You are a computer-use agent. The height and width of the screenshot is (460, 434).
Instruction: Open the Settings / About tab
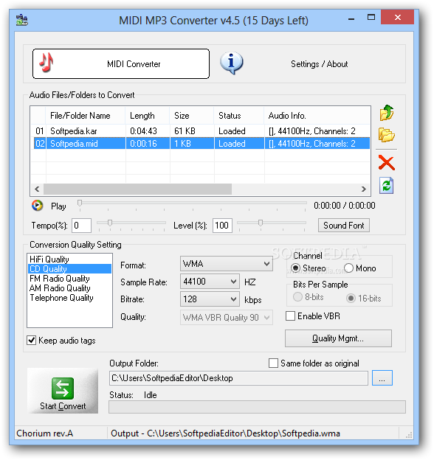(x=319, y=64)
